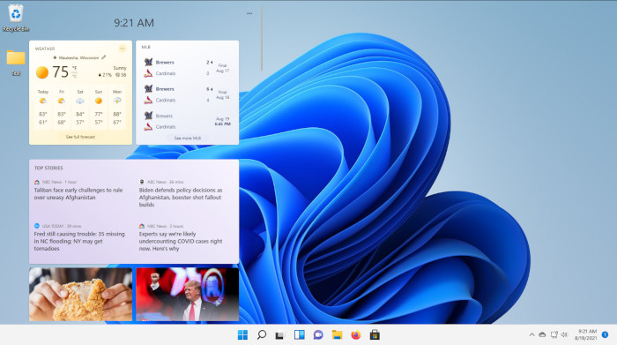Click the Waukesha, Wisconsin location text
The height and width of the screenshot is (345, 617).
pyautogui.click(x=78, y=58)
